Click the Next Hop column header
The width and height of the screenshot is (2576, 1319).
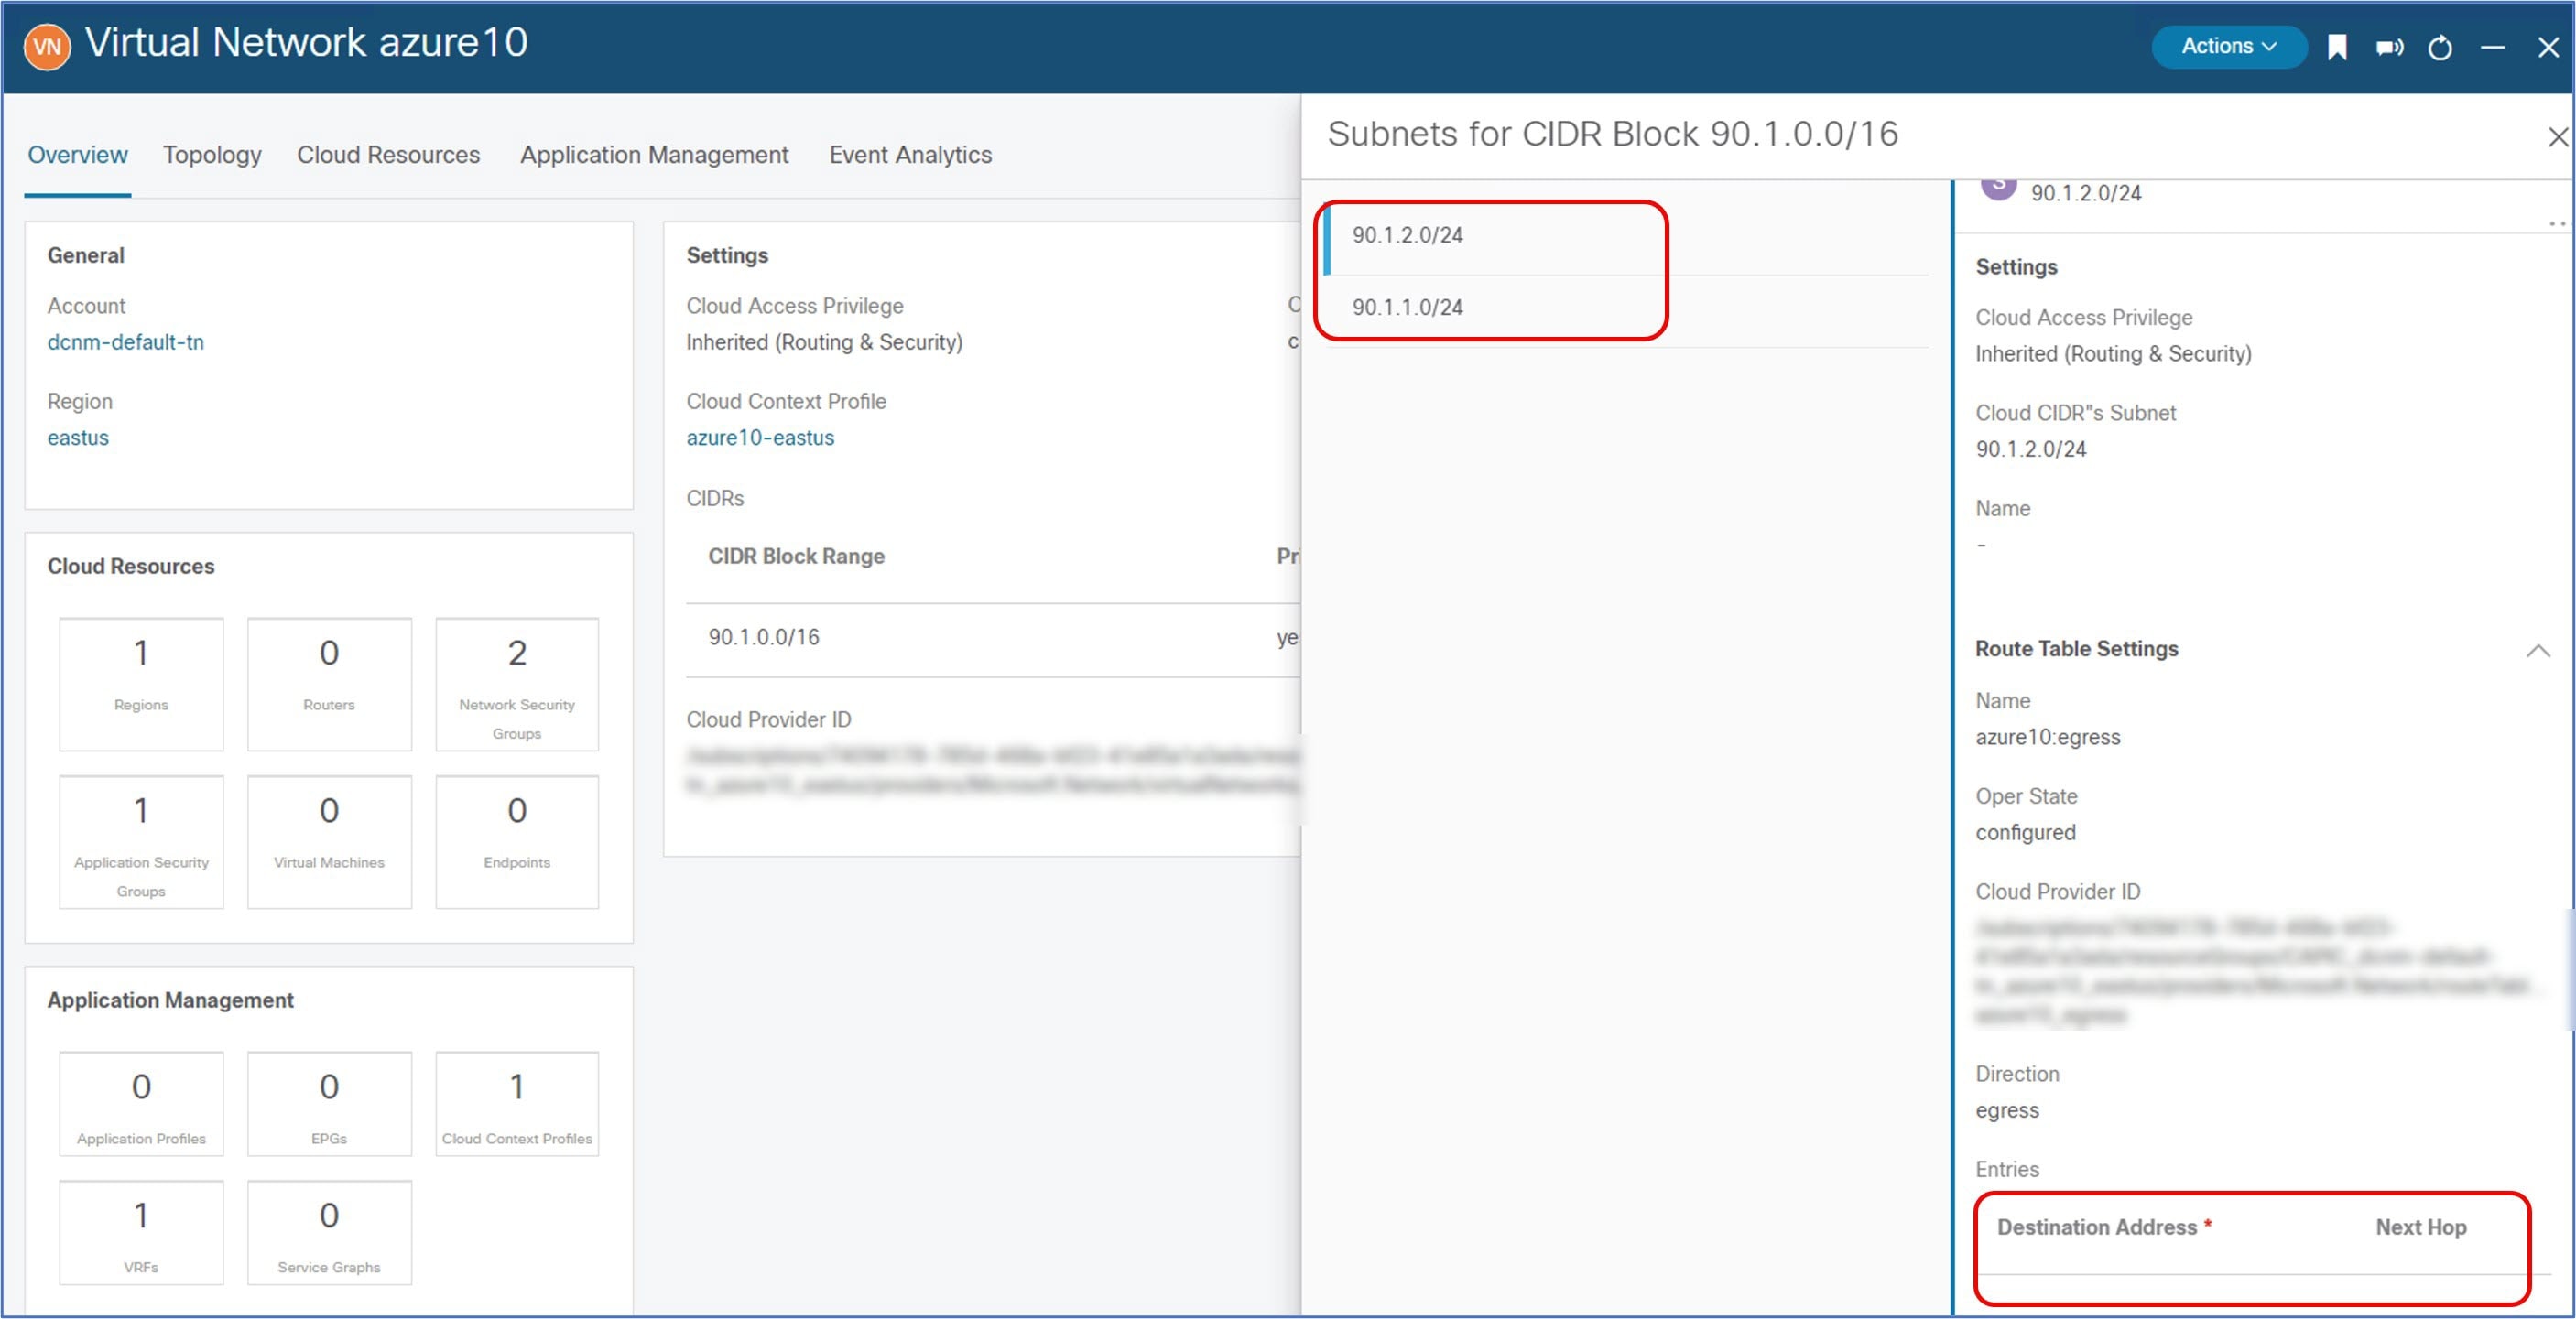coord(2421,1227)
